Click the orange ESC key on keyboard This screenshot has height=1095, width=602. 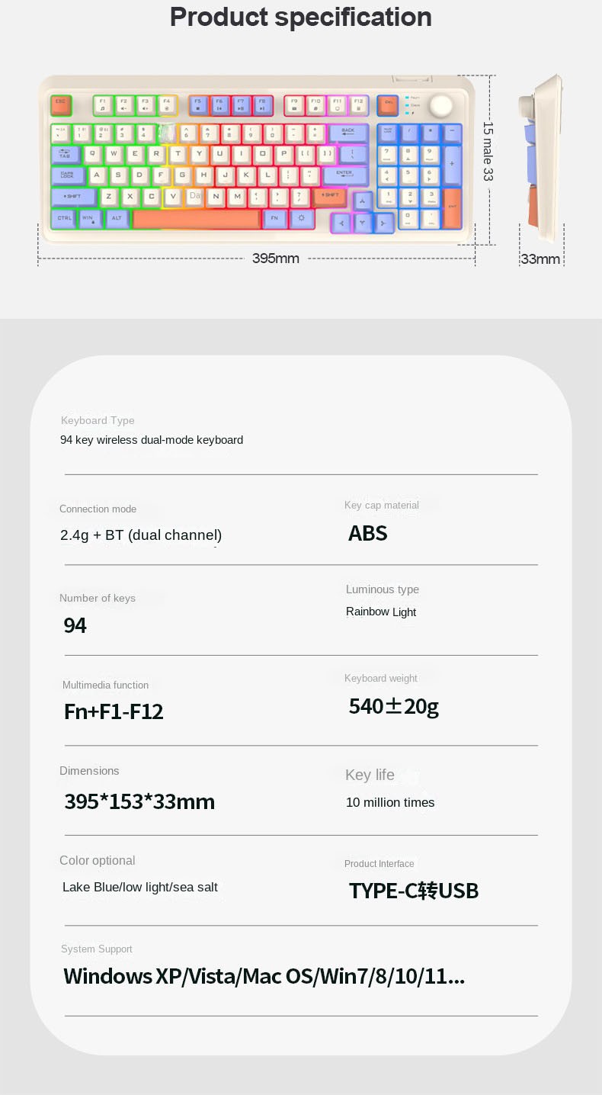coord(61,105)
